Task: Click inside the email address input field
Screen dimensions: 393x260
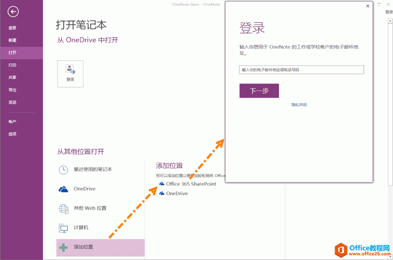Action: 301,70
